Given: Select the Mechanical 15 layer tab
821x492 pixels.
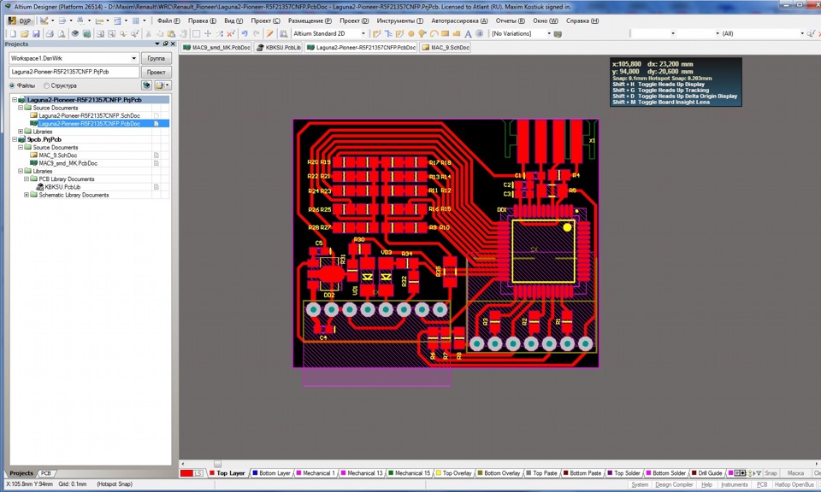Looking at the screenshot, I should 409,473.
